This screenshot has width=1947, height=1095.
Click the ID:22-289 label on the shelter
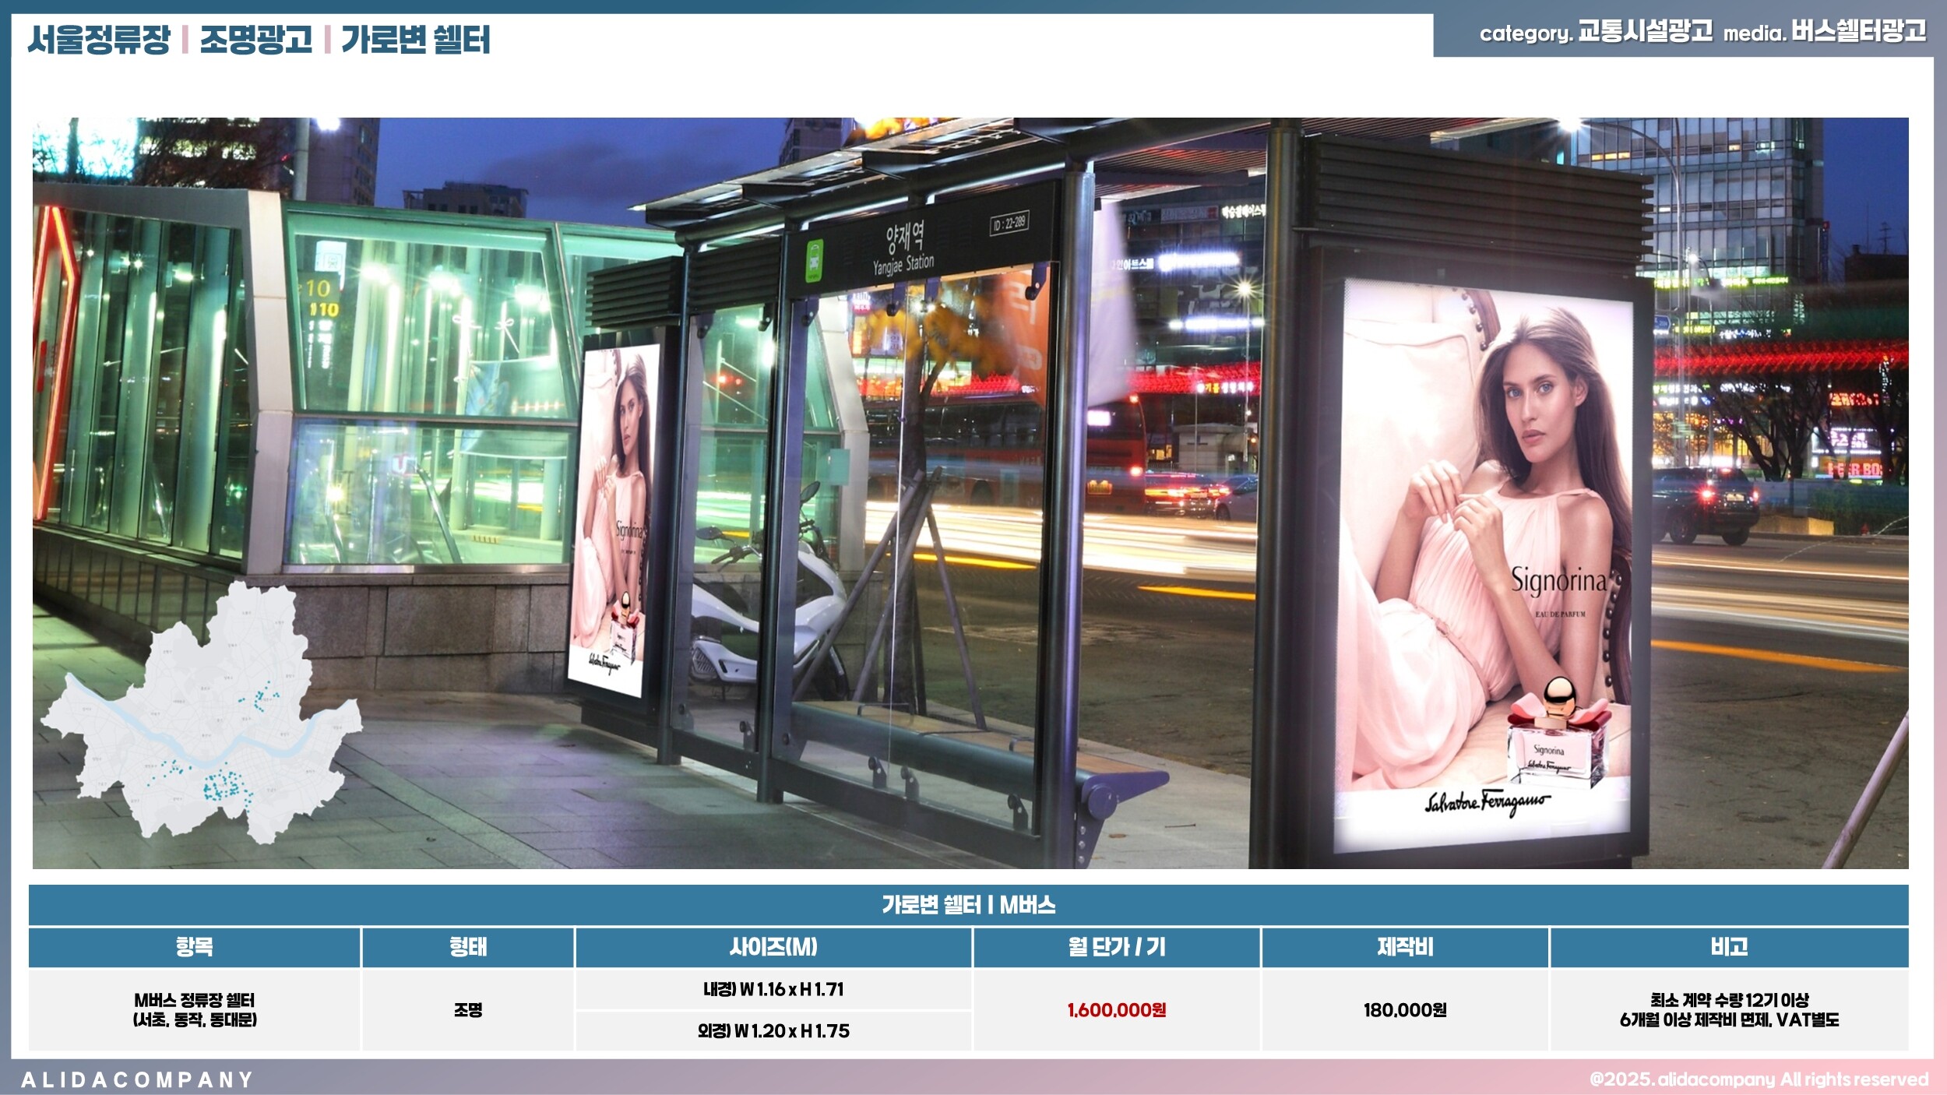coord(1009,224)
